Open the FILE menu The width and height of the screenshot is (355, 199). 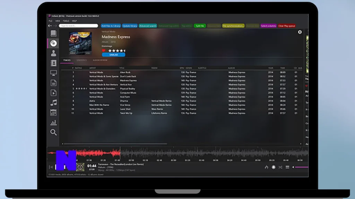coord(51,21)
